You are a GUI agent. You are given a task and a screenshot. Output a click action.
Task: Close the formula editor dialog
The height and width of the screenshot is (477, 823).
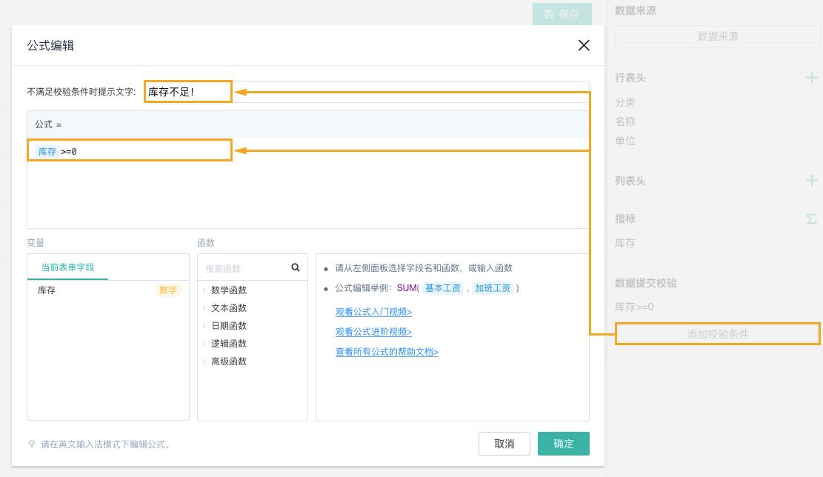(584, 45)
